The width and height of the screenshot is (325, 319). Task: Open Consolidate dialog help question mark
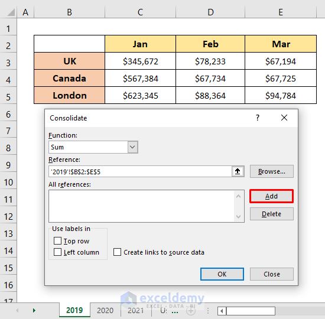click(258, 118)
